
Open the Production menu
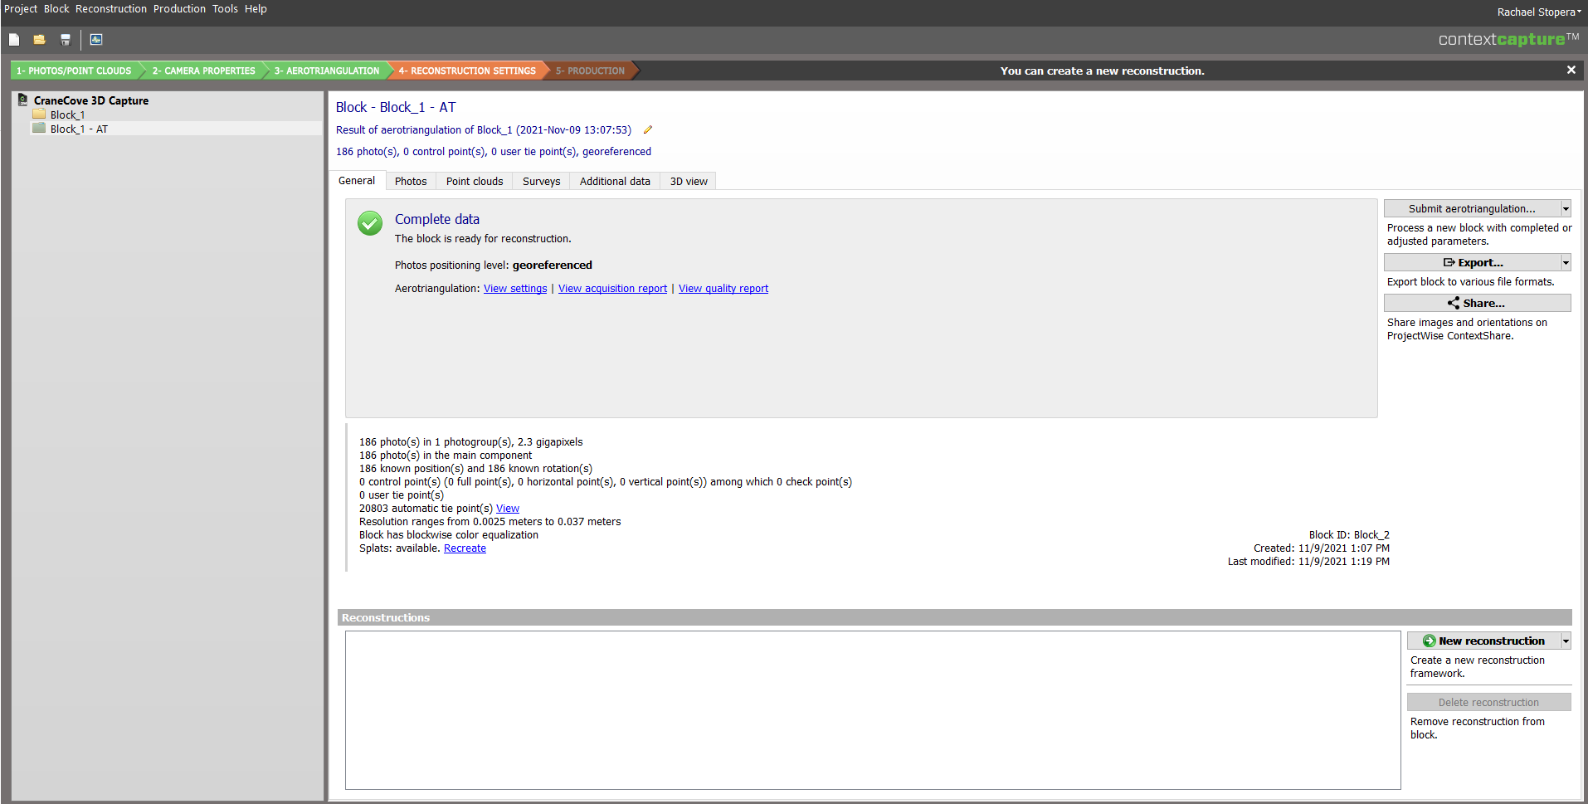click(x=179, y=8)
